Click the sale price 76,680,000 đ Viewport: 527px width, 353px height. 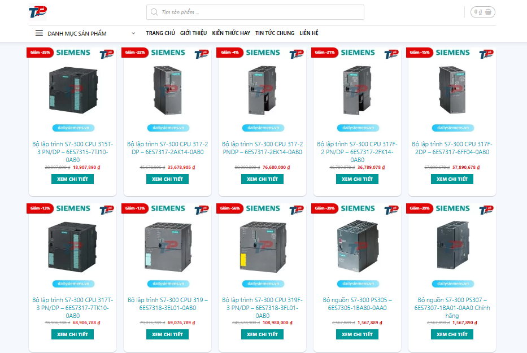pyautogui.click(x=276, y=167)
